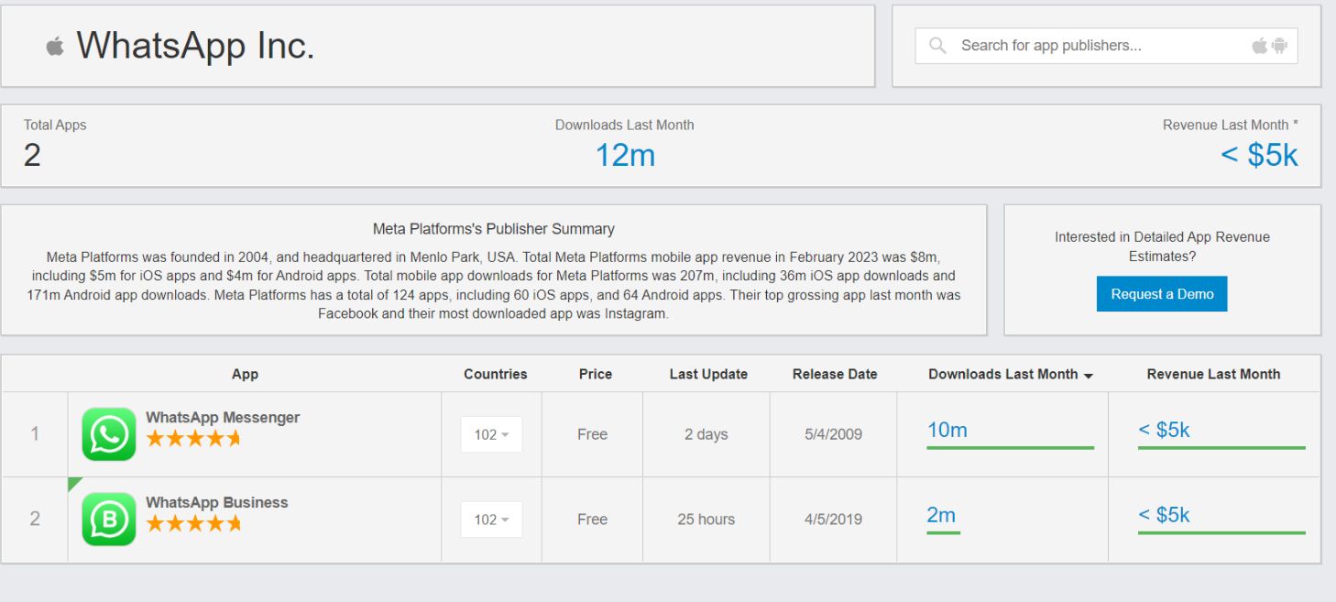
Task: Expand the 102 countries dropdown for WhatsApp Business
Action: 492,520
